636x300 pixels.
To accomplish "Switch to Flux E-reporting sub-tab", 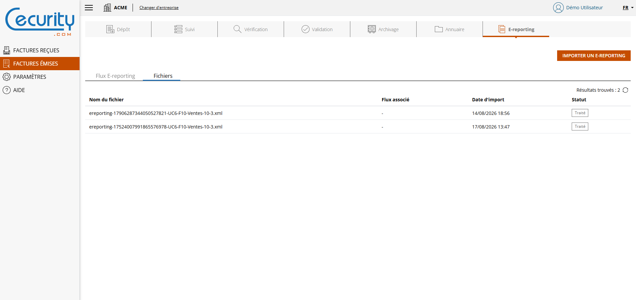I will tap(115, 76).
